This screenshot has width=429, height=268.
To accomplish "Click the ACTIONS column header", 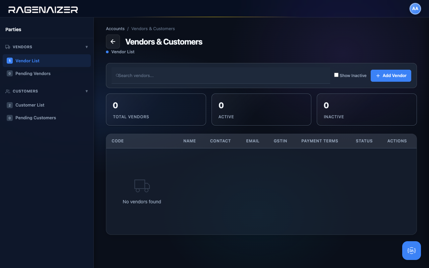I will [397, 141].
